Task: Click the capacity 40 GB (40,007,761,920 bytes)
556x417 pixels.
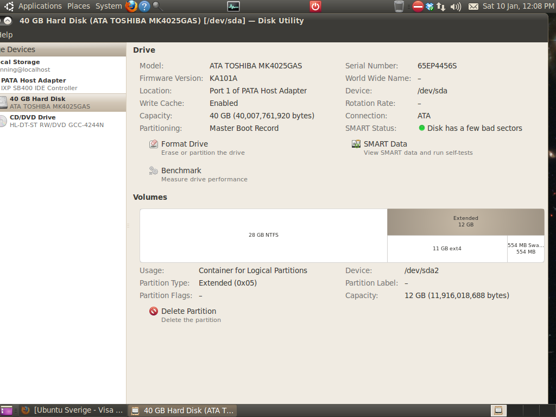Action: pyautogui.click(x=262, y=116)
